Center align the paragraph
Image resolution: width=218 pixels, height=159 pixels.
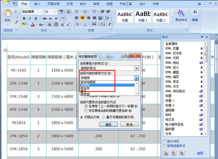82,18
